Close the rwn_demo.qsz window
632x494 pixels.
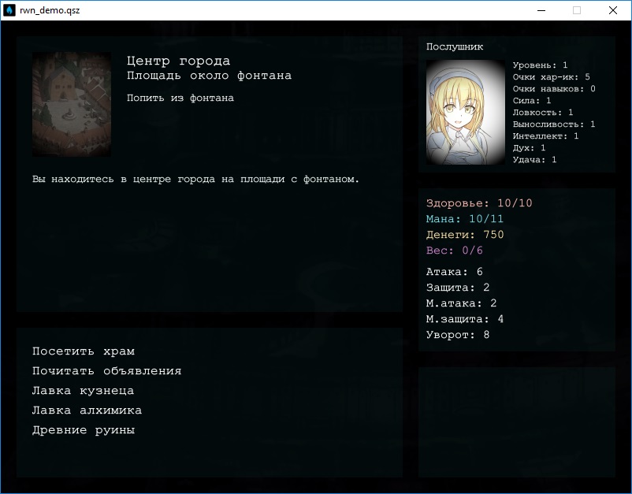(x=613, y=11)
